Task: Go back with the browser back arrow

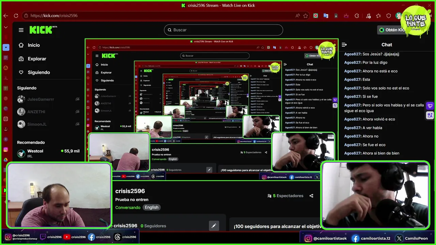Action: pyautogui.click(x=6, y=16)
